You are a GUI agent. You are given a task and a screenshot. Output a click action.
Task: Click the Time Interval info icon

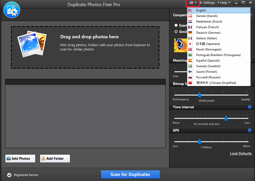(x=250, y=107)
